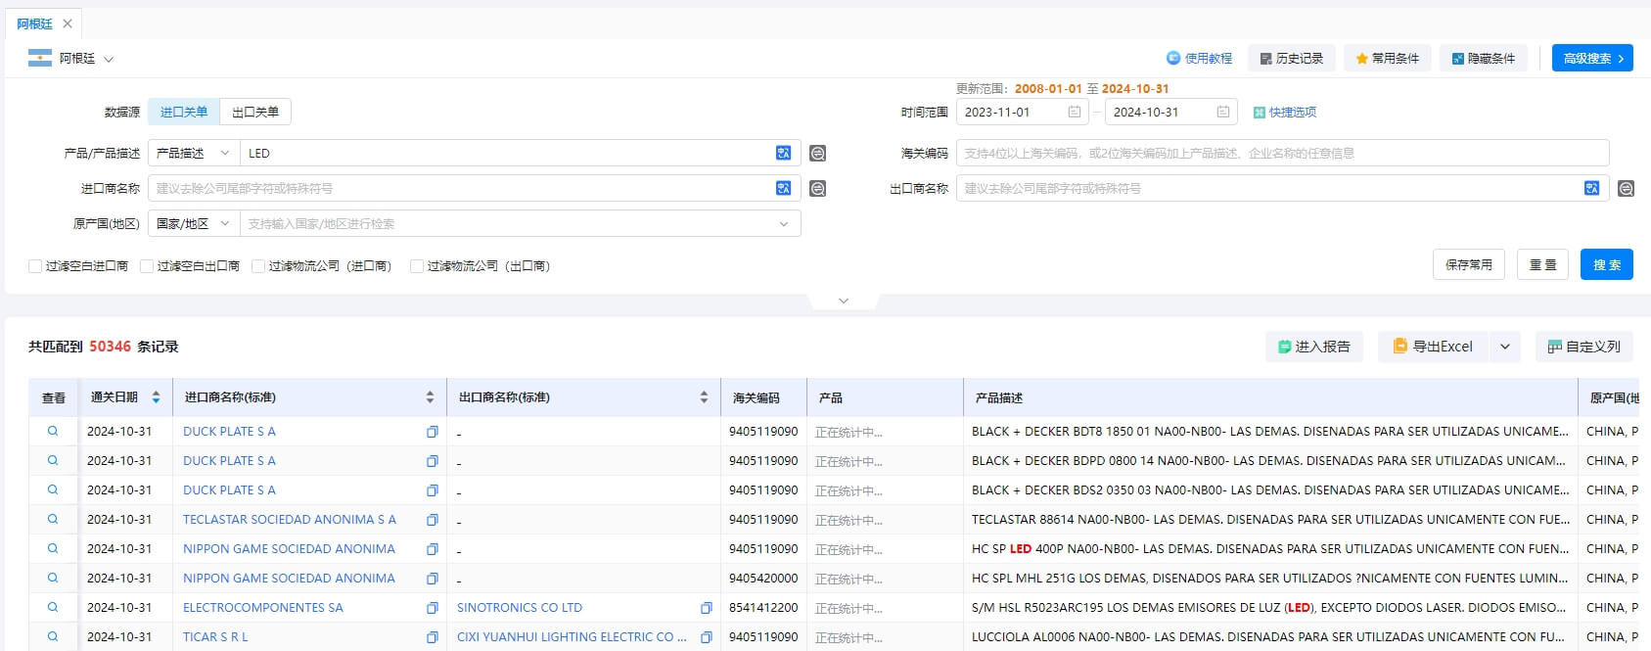The width and height of the screenshot is (1651, 651).
Task: Click the blue 搜索 search button
Action: [x=1607, y=264]
